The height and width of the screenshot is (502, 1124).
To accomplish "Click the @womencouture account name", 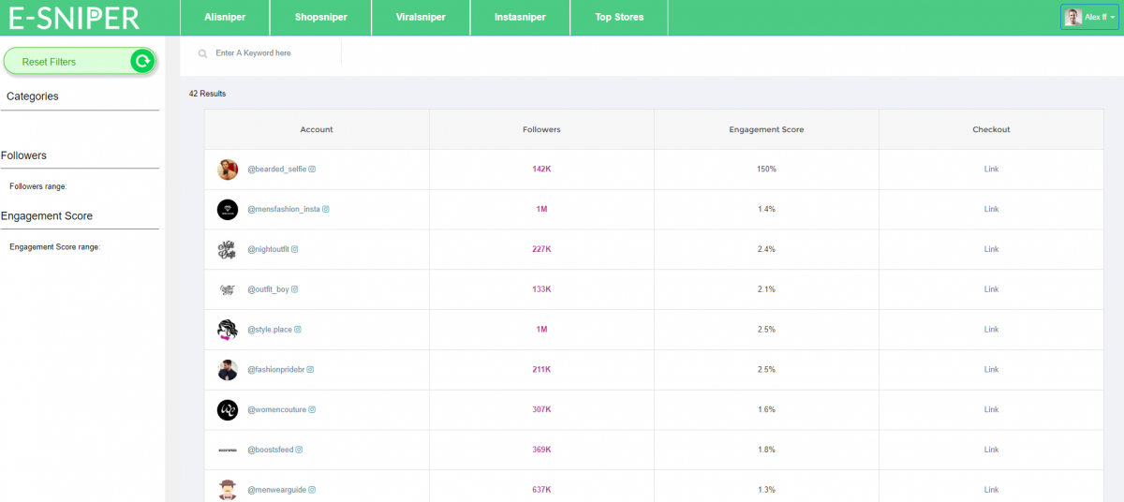I will pos(277,410).
